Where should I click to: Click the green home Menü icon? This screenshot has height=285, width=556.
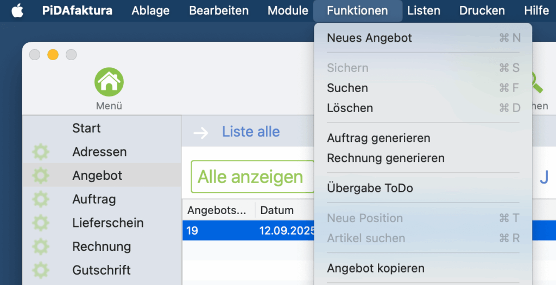coord(109,82)
